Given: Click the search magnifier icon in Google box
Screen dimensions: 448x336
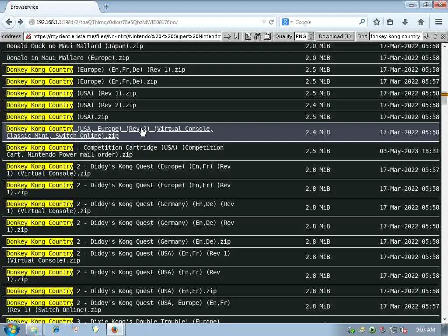Looking at the screenshot, I should [362, 22].
